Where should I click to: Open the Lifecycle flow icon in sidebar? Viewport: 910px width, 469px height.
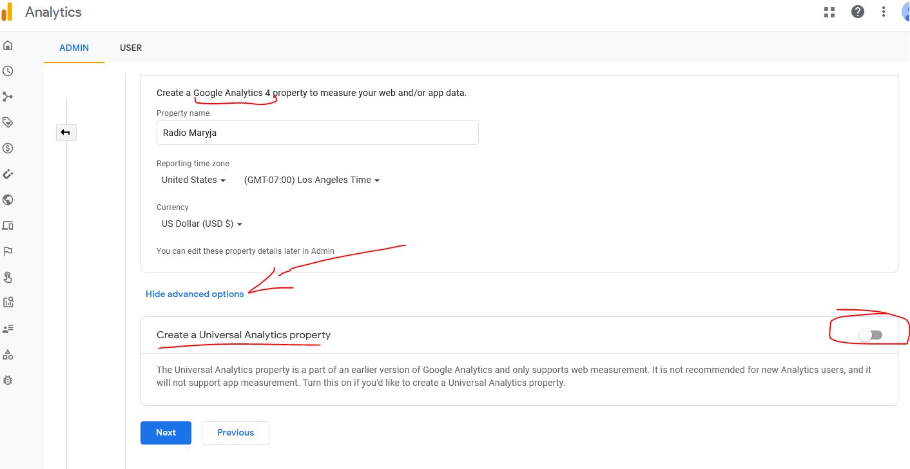tap(8, 97)
